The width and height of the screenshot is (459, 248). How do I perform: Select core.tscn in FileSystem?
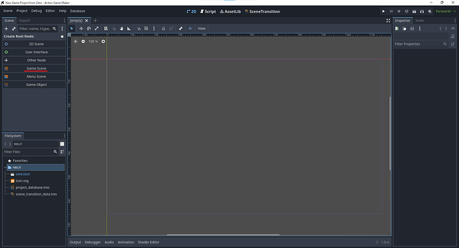click(23, 174)
